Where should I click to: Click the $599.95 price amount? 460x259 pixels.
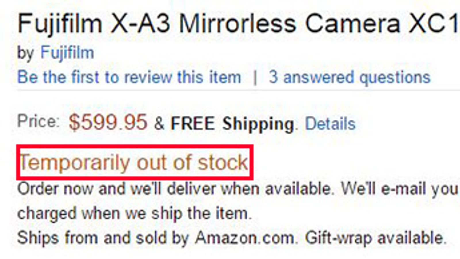pos(108,122)
